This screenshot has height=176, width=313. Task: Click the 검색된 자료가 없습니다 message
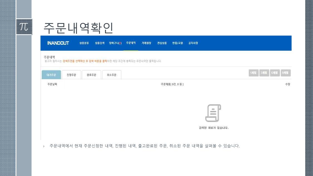pyautogui.click(x=214, y=128)
